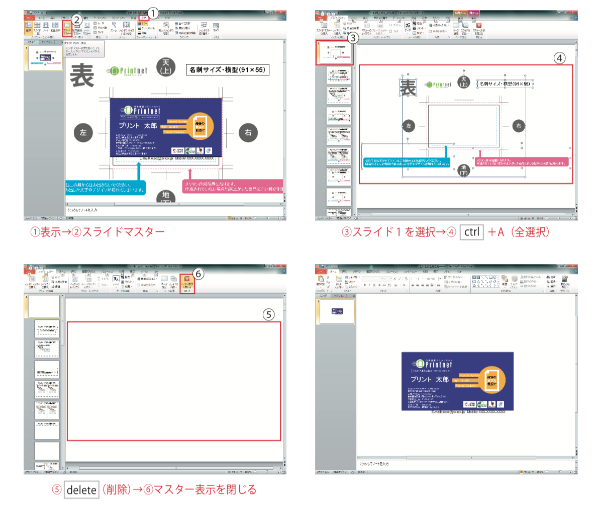The height and width of the screenshot is (512, 598).
Task: Open ホーム (Home) tab, bottom-right window
Action: pyautogui.click(x=333, y=272)
